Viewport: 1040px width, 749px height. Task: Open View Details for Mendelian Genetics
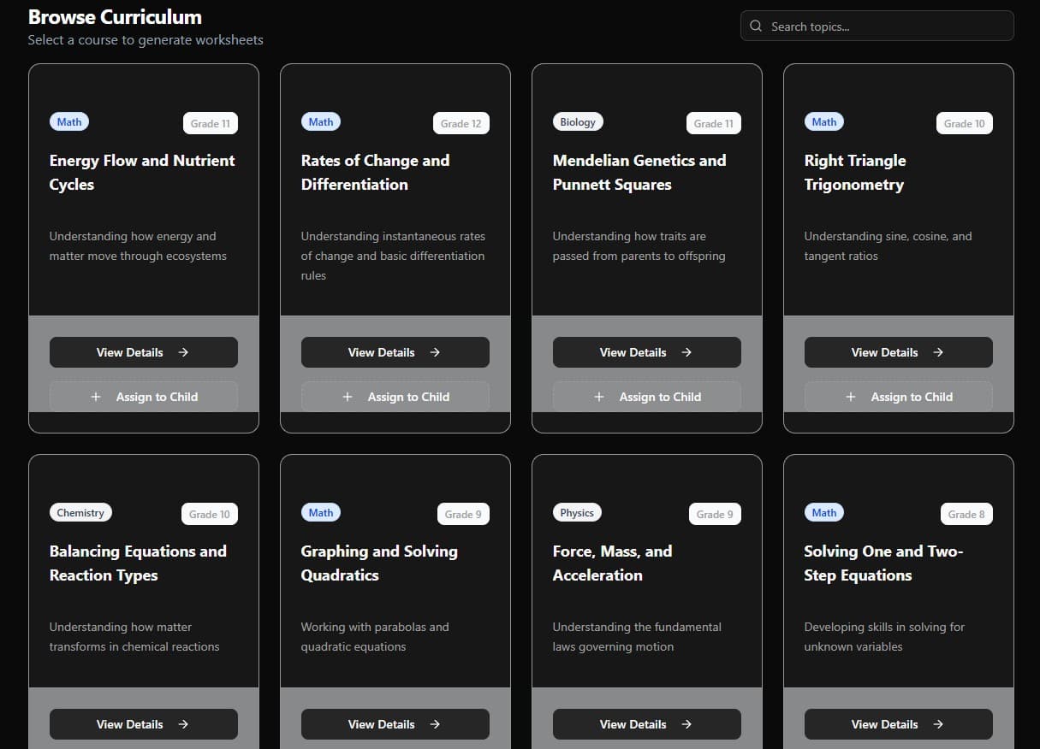[x=646, y=352]
